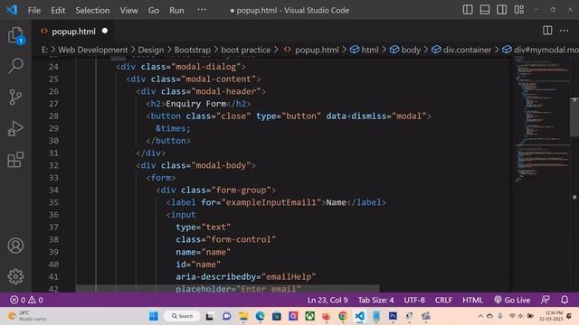
Task: Click Ln 23, Col 9 status item
Action: pos(327,300)
